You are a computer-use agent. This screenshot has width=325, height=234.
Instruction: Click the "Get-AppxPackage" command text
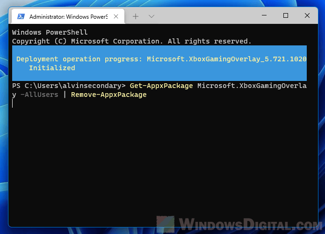[161, 86]
